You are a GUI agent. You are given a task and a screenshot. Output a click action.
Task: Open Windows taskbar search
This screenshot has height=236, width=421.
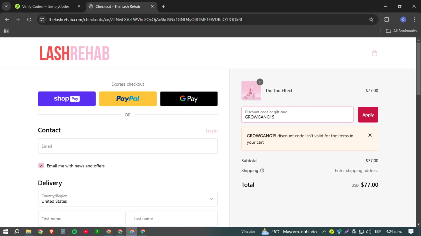(x=17, y=232)
